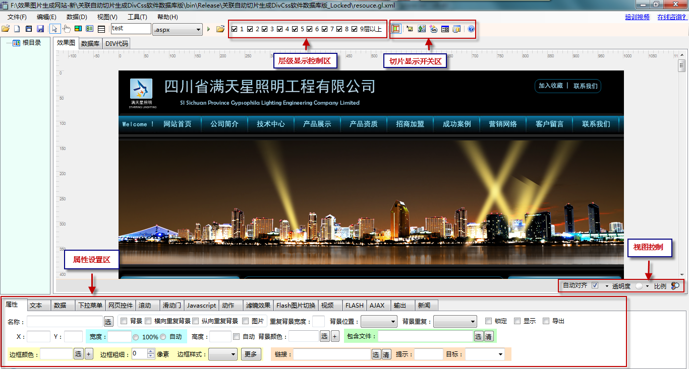Open the 视图(V) menu
Screen dimensions: 689x369
pos(107,17)
